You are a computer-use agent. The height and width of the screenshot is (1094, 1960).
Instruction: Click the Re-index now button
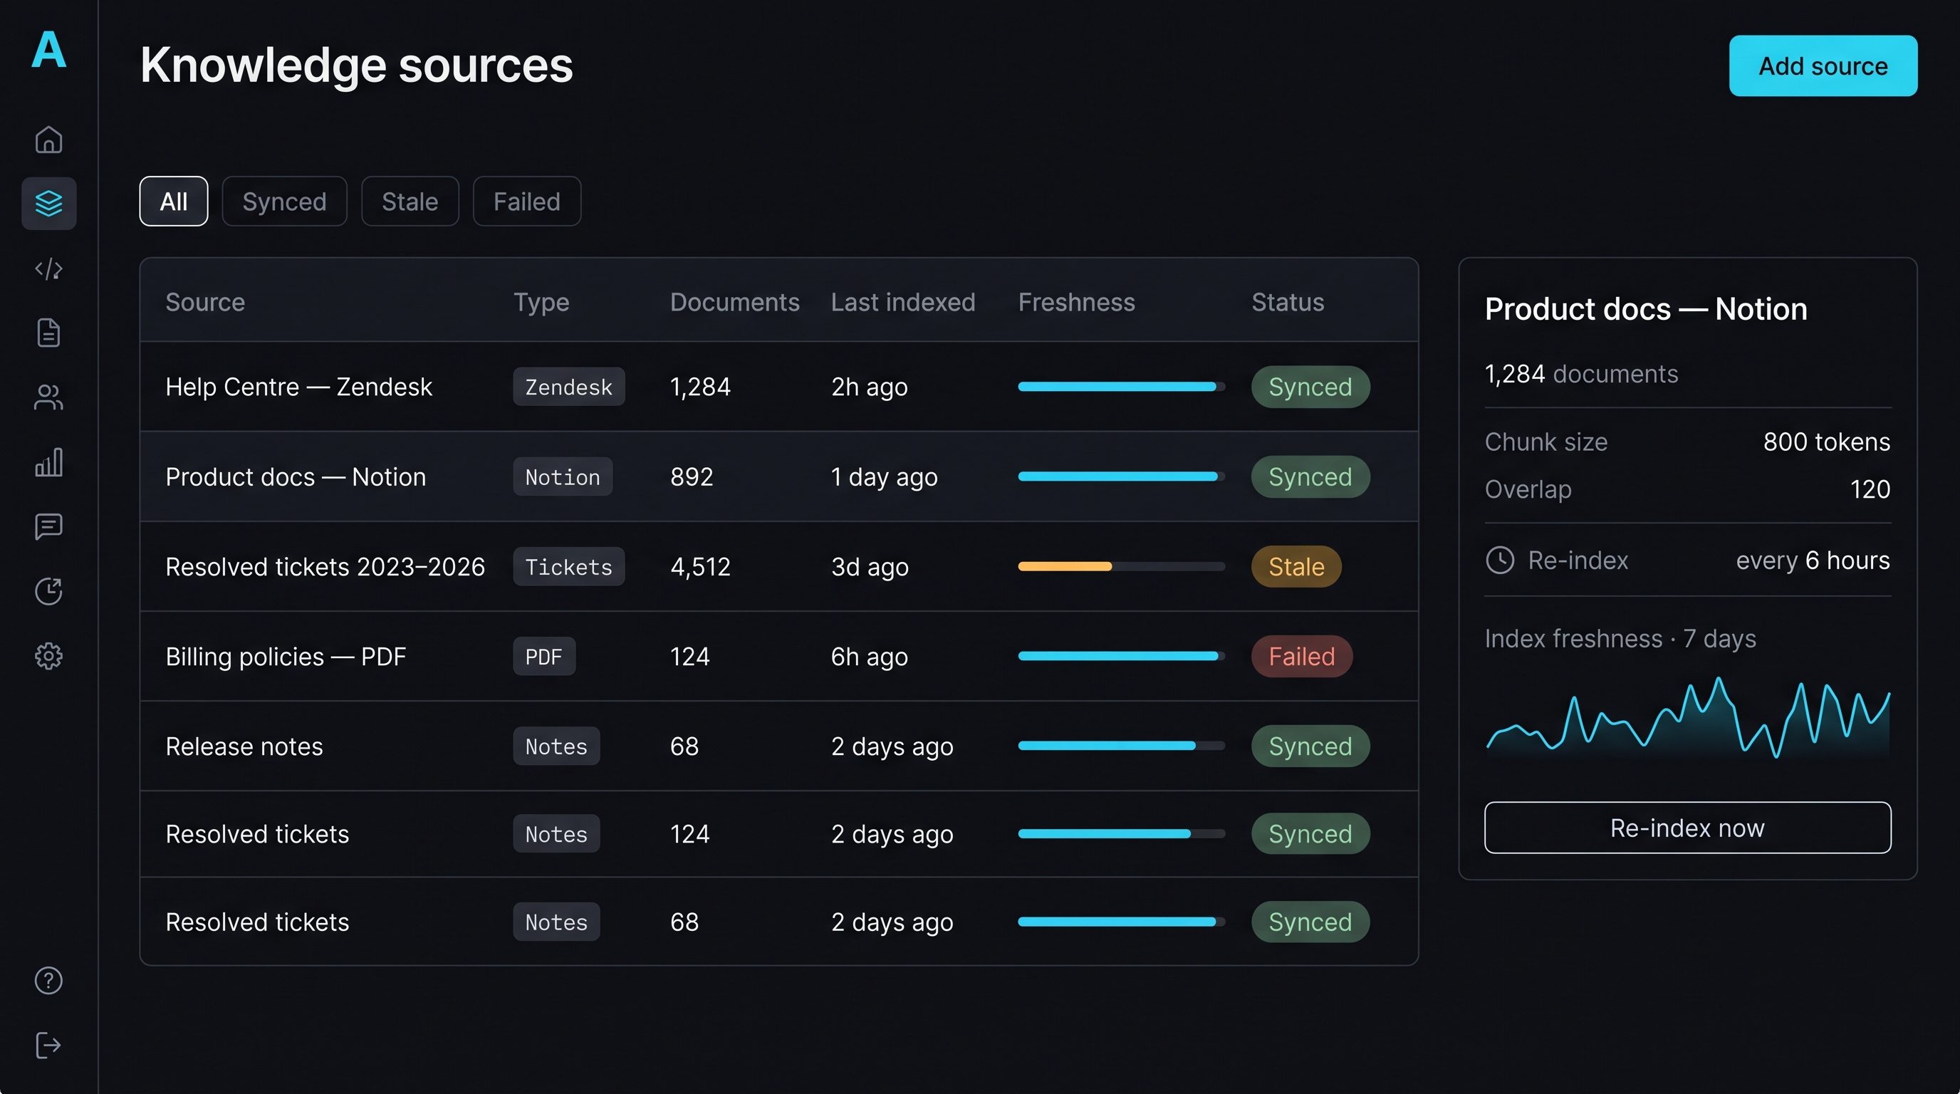(x=1688, y=828)
